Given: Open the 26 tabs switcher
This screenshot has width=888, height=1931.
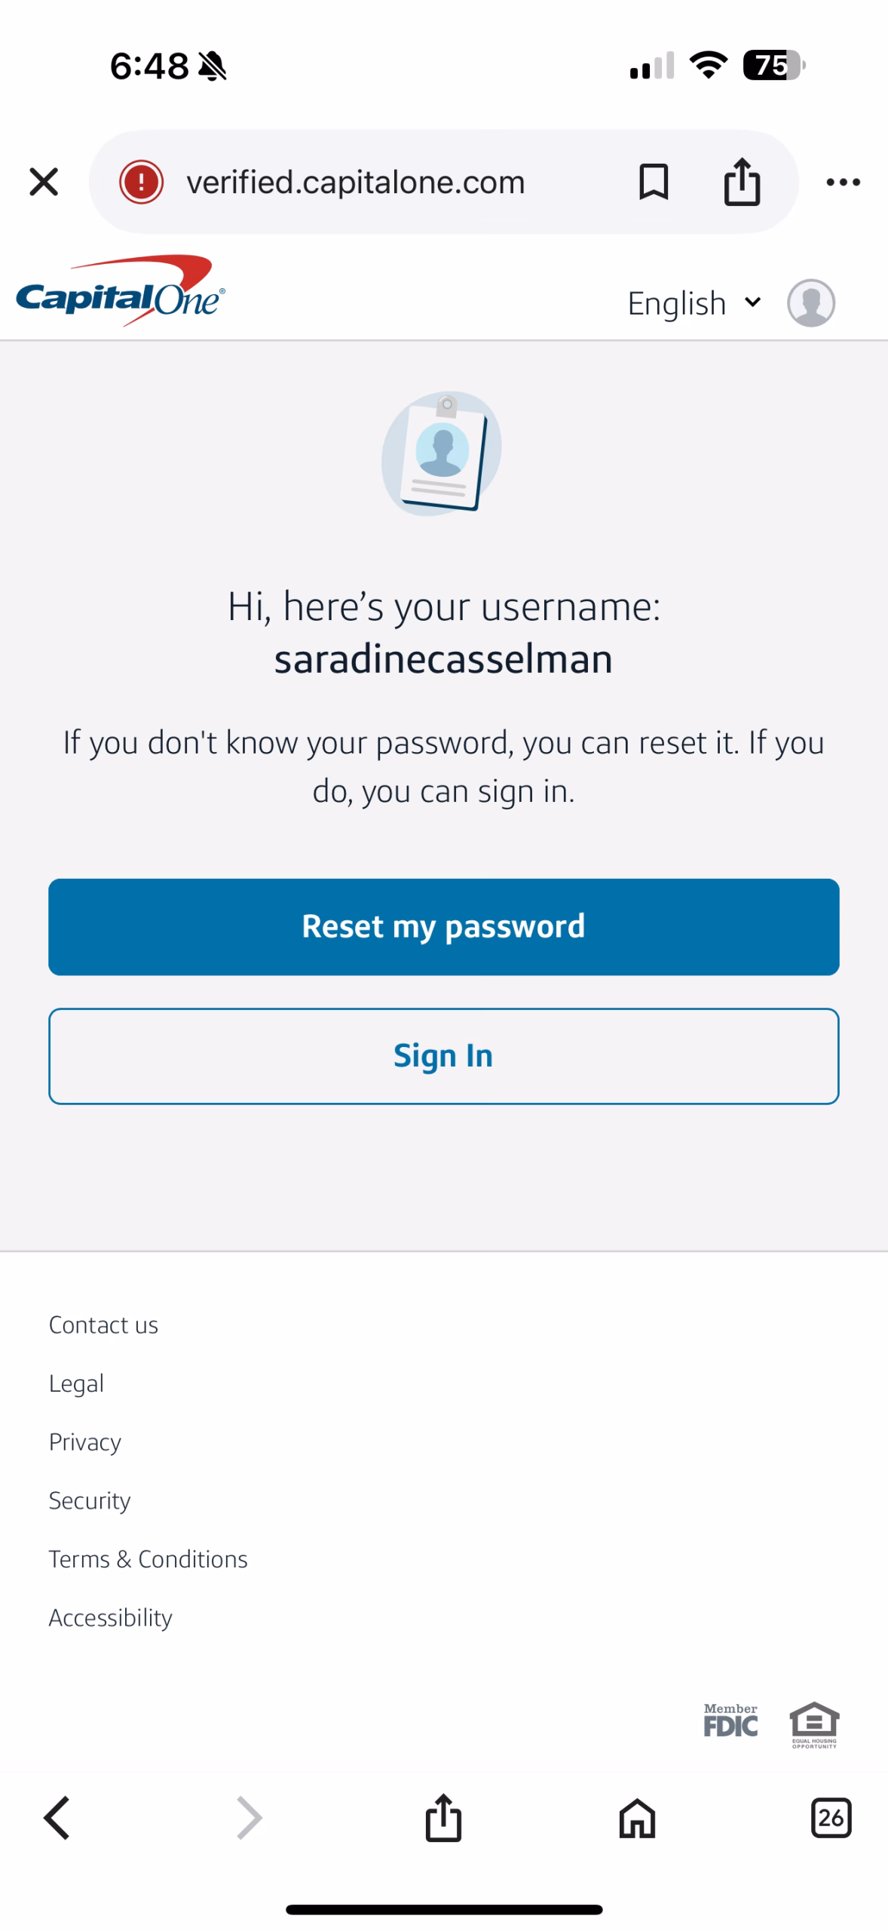Looking at the screenshot, I should pyautogui.click(x=831, y=1819).
